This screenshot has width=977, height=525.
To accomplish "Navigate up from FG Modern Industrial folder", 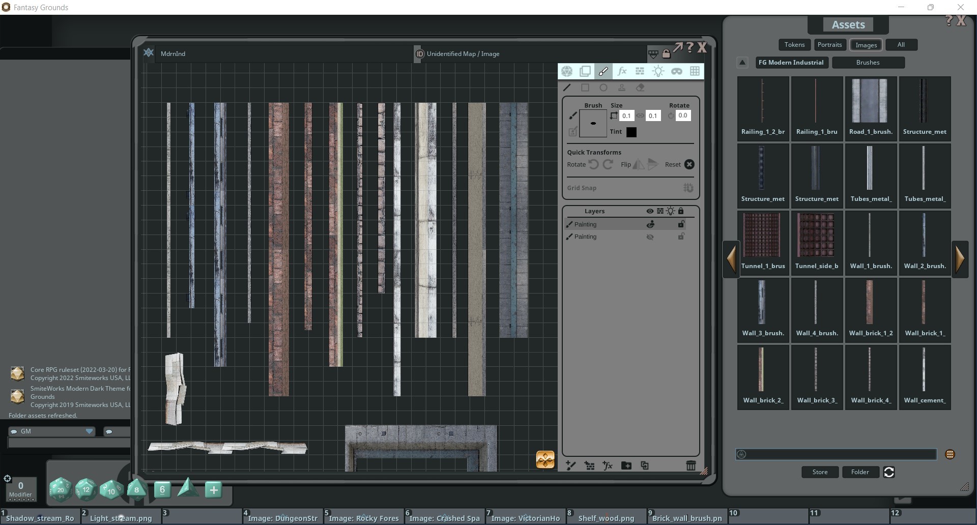I will [742, 62].
